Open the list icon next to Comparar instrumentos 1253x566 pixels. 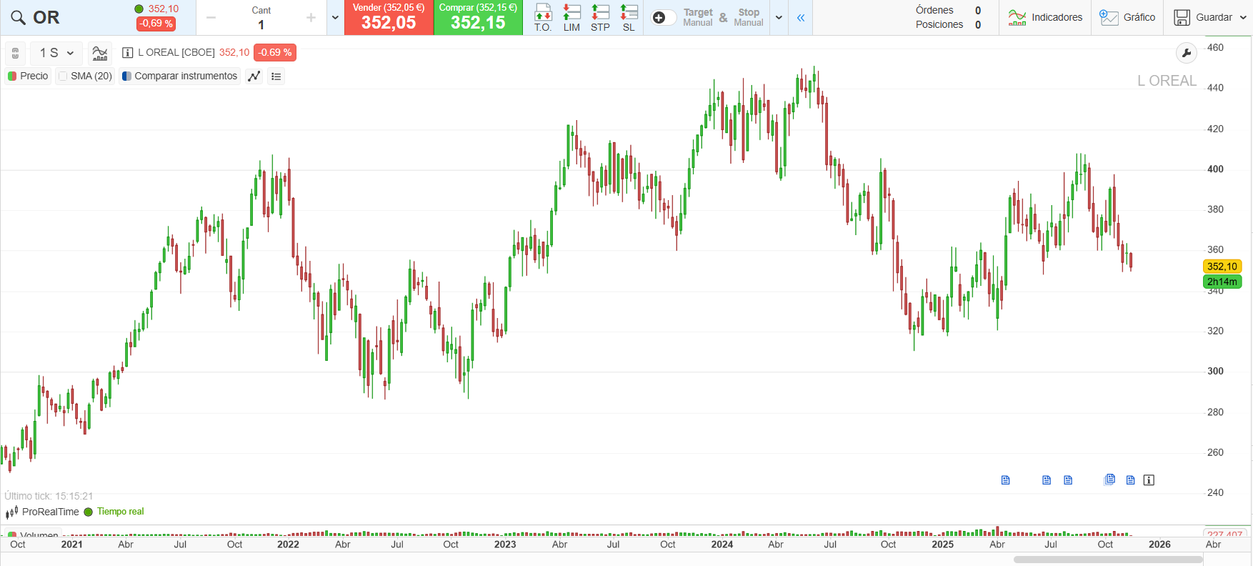[276, 76]
